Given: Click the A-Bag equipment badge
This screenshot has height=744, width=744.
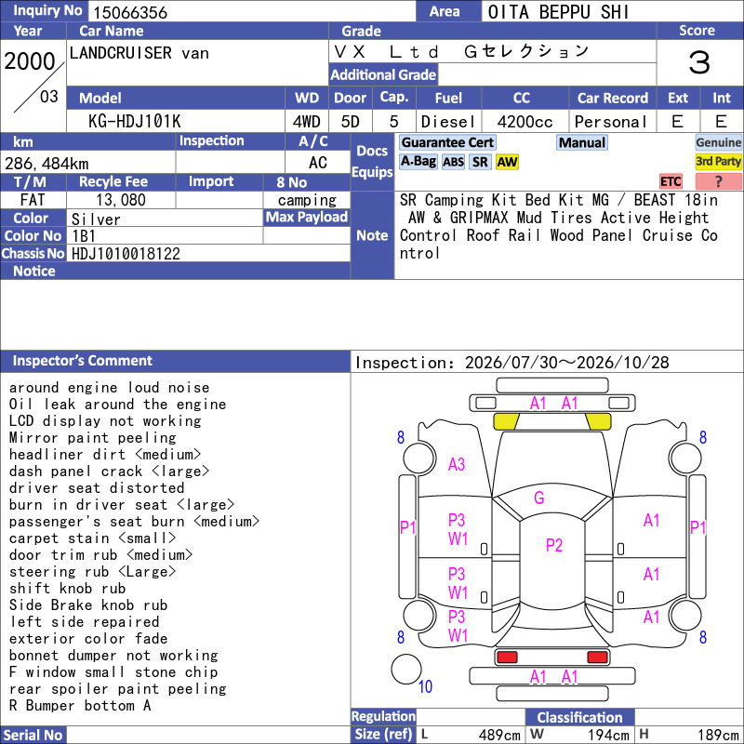Looking at the screenshot, I should pos(418,161).
